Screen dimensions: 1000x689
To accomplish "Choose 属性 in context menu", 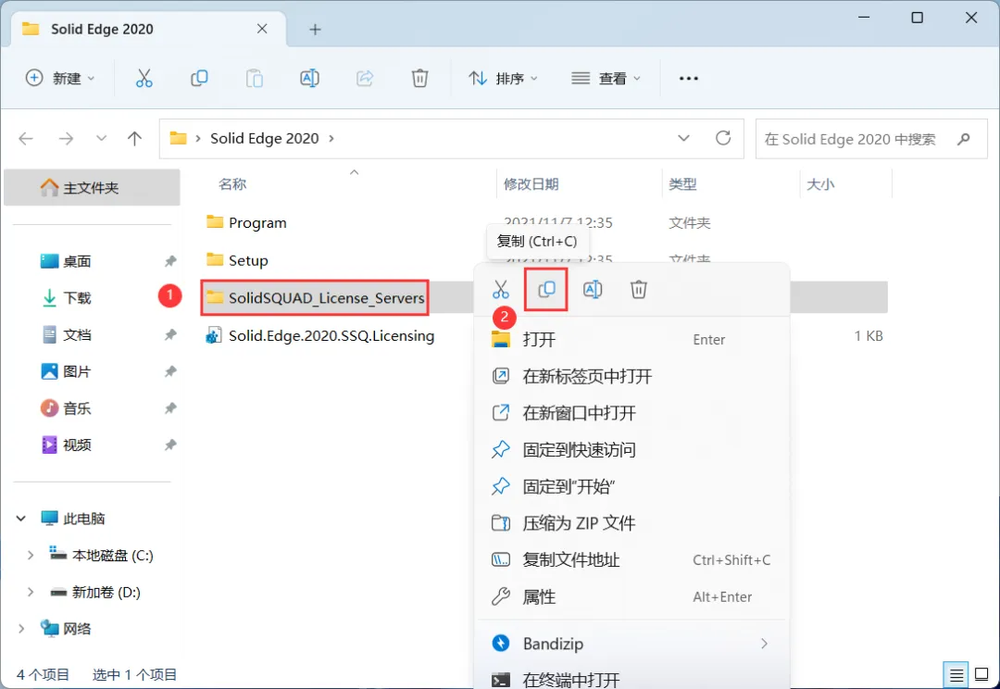I will point(631,597).
